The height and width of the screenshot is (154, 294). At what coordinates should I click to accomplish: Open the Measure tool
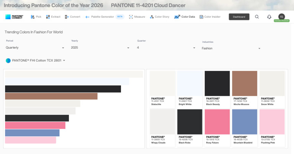coord(137,17)
